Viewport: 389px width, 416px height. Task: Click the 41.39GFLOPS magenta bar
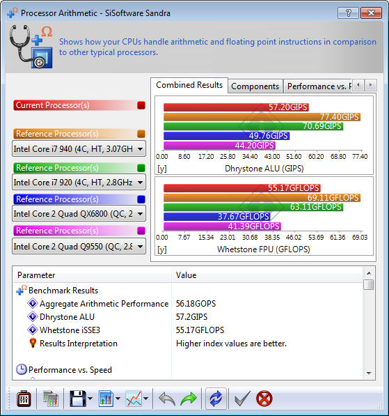point(222,226)
